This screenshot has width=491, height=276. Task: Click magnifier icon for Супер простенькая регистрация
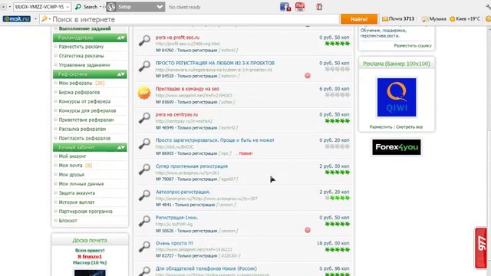coord(144,169)
